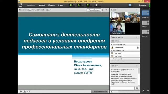168x94 pixels.
Task: Select user USPU in attendees list
Action: click(x=125, y=53)
